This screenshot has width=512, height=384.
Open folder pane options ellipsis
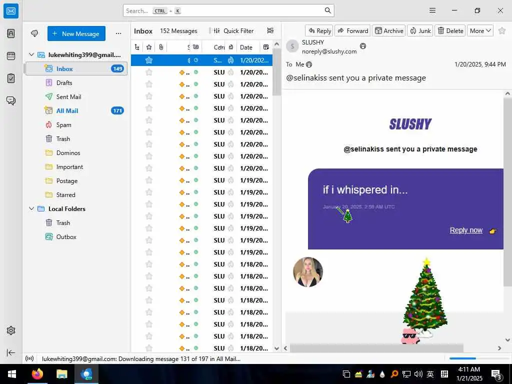[118, 33]
